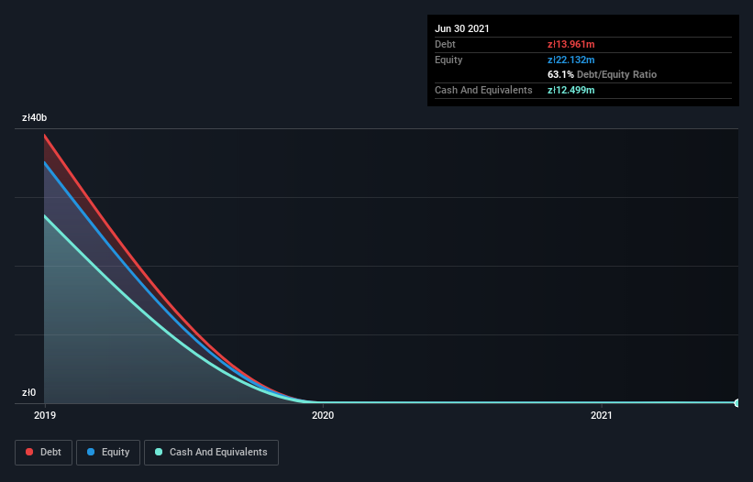753x482 pixels.
Task: Click the zł40b y-axis label
Action: coord(35,117)
